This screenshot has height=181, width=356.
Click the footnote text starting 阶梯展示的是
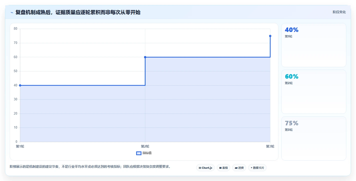[91, 167]
